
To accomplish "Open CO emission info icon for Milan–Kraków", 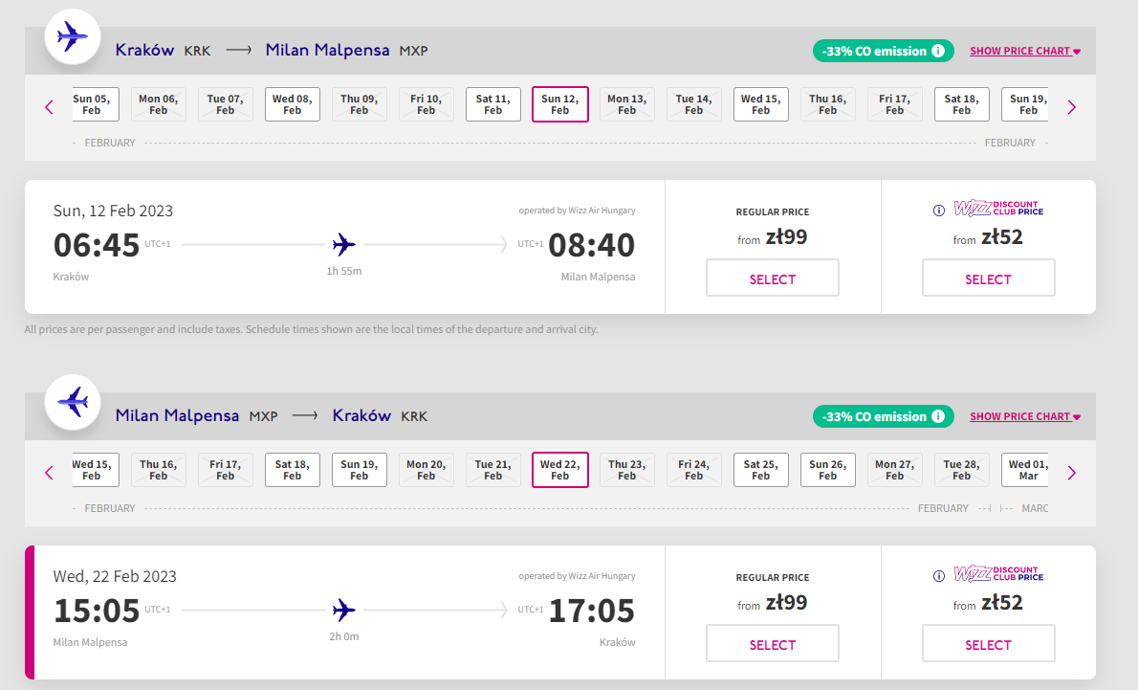I will pos(938,416).
